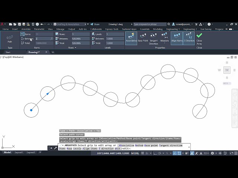Viewport: 238px width, 178px height.
Task: Click the New drawing icon in quick access toolbar
Action: pyautogui.click(x=10, y=24)
